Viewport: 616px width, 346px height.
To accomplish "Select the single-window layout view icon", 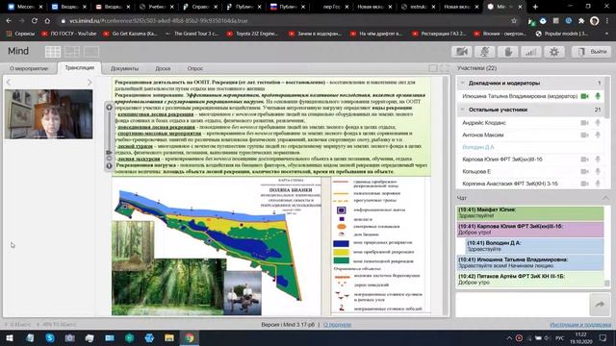I will click(x=91, y=52).
